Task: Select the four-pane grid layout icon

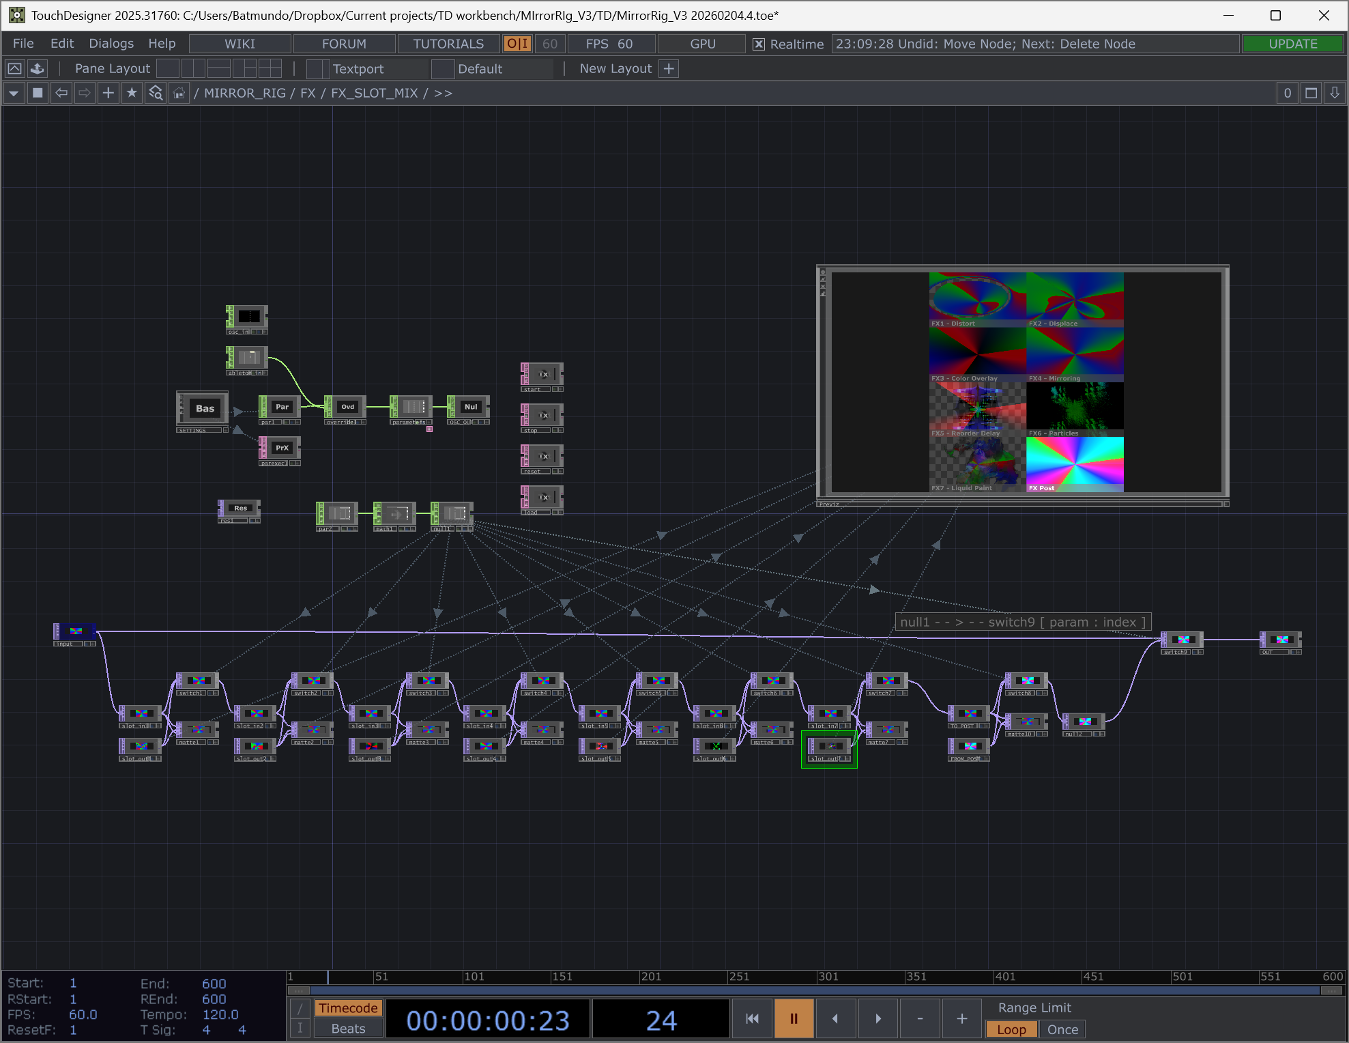Action: click(270, 68)
